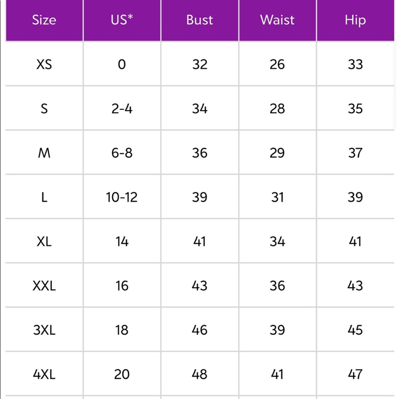This screenshot has width=399, height=399.
Task: Select the XS bust value 32
Action: [x=199, y=64]
